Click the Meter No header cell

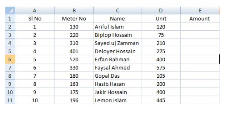(74, 18)
